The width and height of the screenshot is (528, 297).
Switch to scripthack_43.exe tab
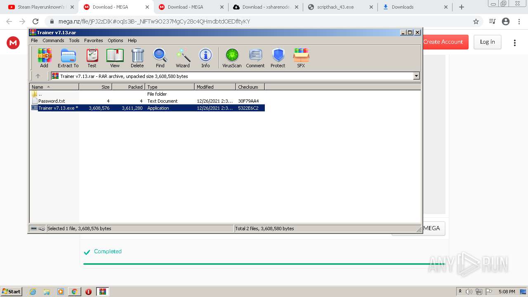[340, 7]
